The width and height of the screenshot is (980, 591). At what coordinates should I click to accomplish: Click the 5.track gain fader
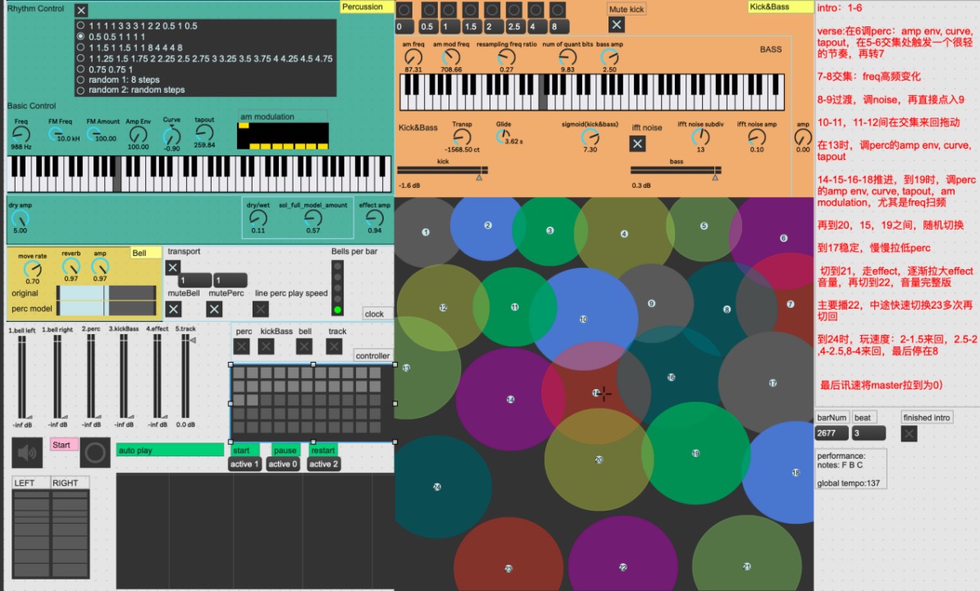pyautogui.click(x=185, y=375)
